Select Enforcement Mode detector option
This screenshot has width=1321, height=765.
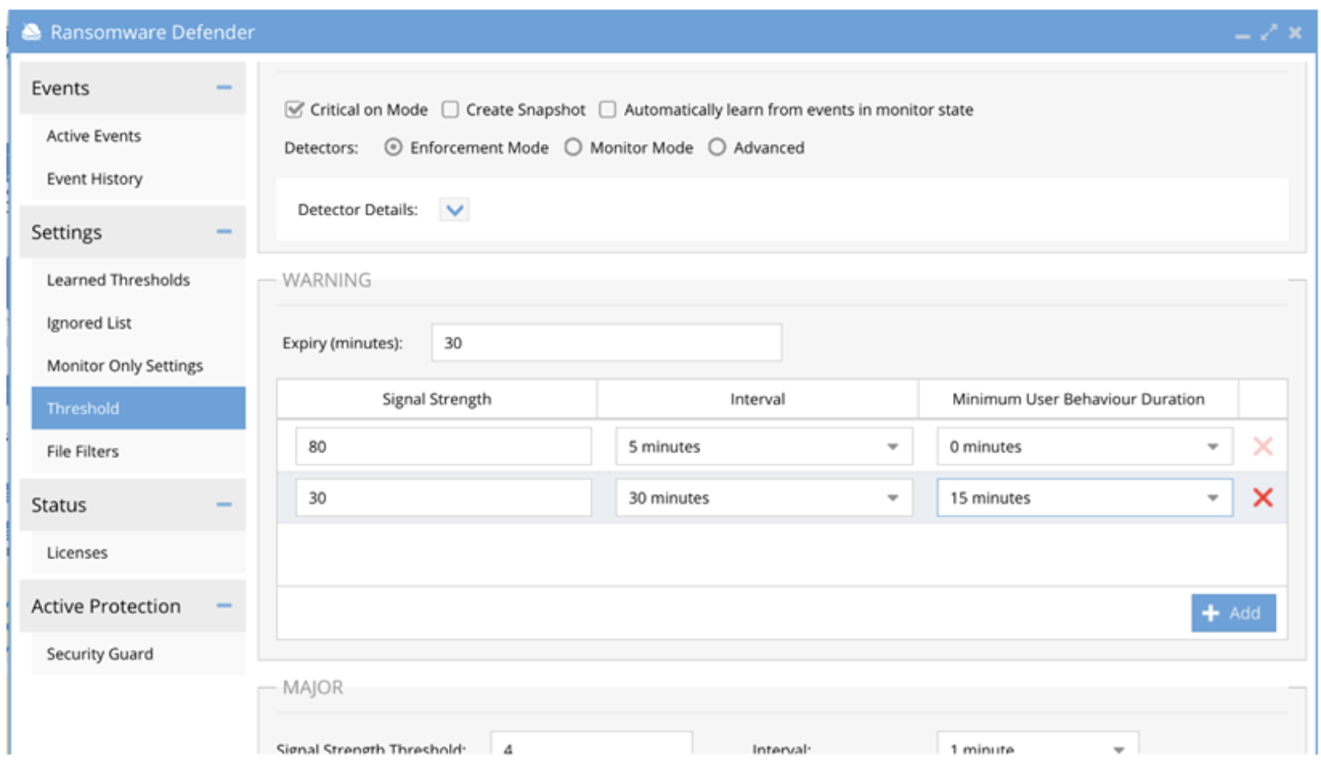click(x=393, y=147)
